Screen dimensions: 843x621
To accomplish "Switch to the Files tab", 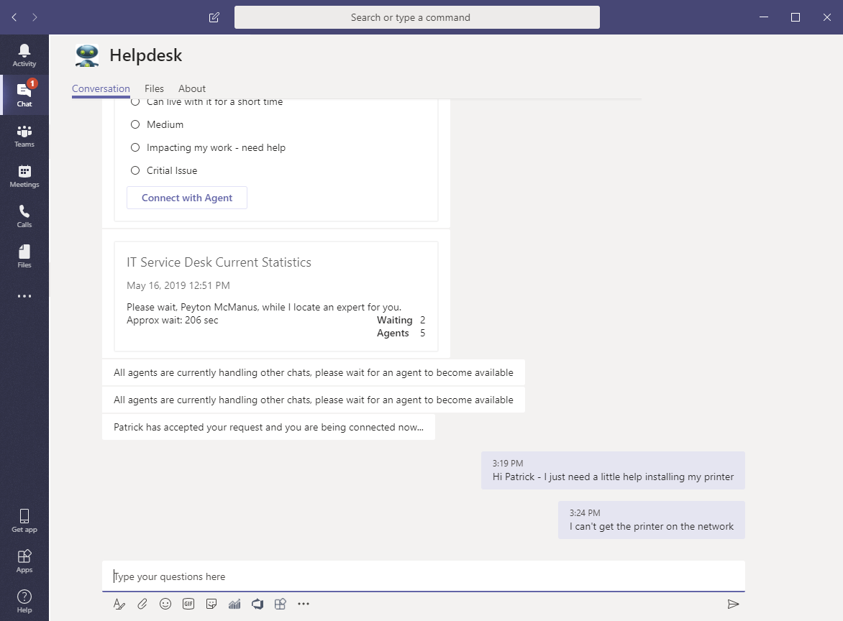I will [x=155, y=88].
